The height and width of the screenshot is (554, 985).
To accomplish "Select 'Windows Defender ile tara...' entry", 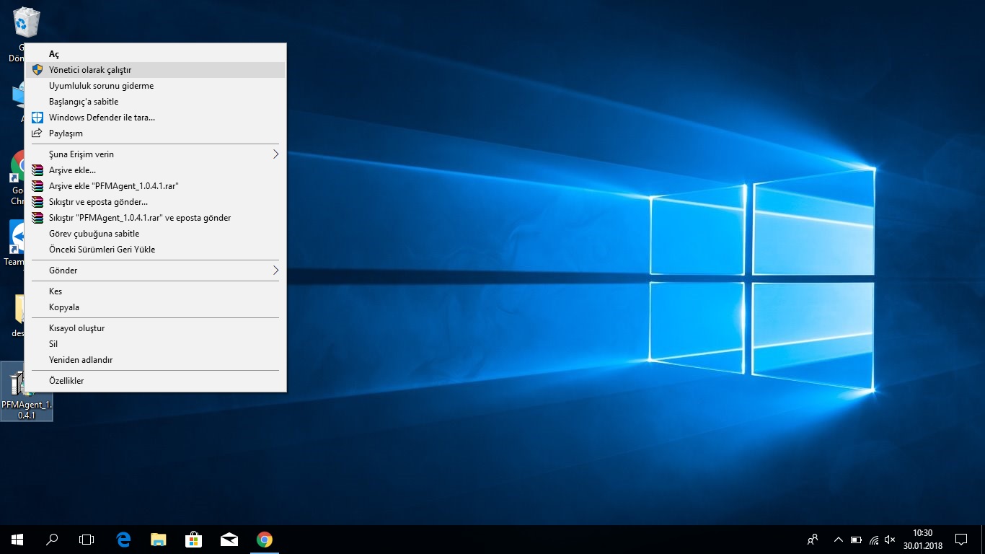I will (155, 118).
